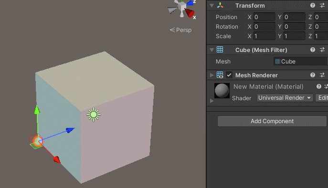Click the Mesh Renderer help icon
Screen dimensions: 328x188
pyautogui.click(x=313, y=75)
